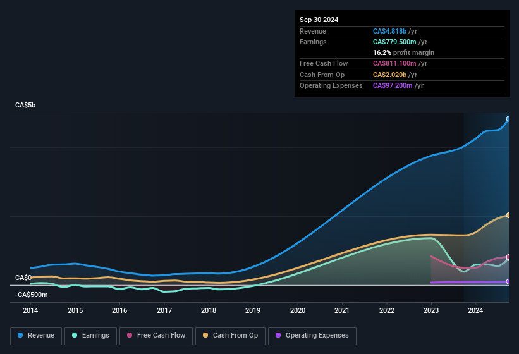This screenshot has width=519, height=354.
Task: Click the 2018 x-axis label
Action: [x=209, y=310]
